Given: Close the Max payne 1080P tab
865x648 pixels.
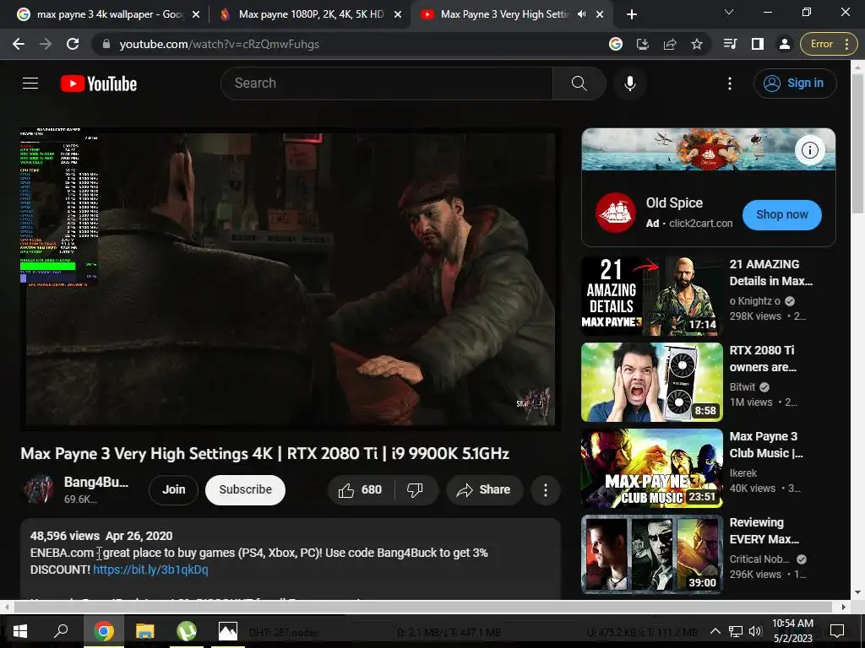Looking at the screenshot, I should (x=397, y=14).
